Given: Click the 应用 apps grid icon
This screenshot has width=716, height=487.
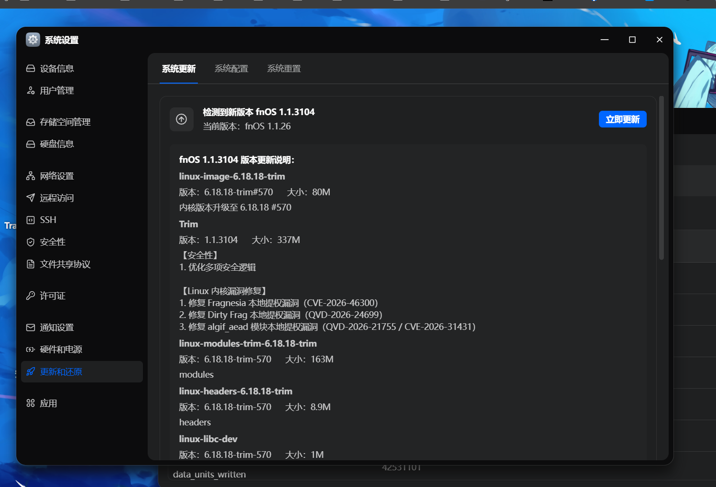Looking at the screenshot, I should tap(31, 403).
